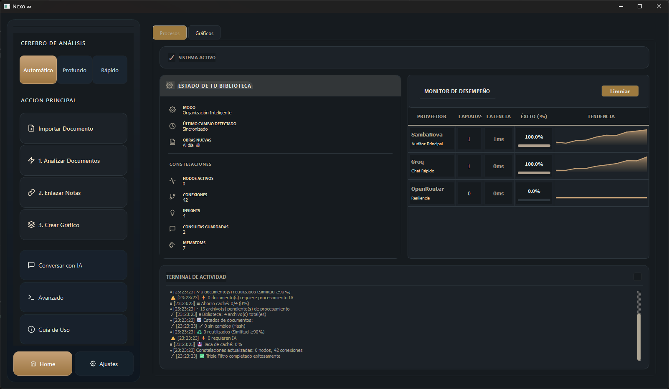The height and width of the screenshot is (389, 669).
Task: Click the house icon on Home button
Action: [33, 364]
